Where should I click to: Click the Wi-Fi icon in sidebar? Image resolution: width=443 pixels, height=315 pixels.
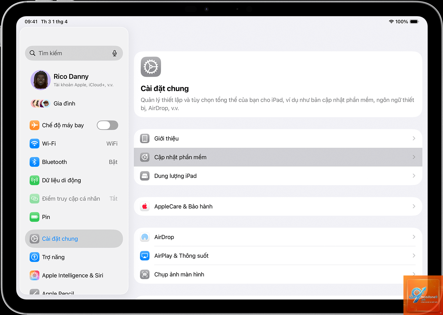[34, 144]
